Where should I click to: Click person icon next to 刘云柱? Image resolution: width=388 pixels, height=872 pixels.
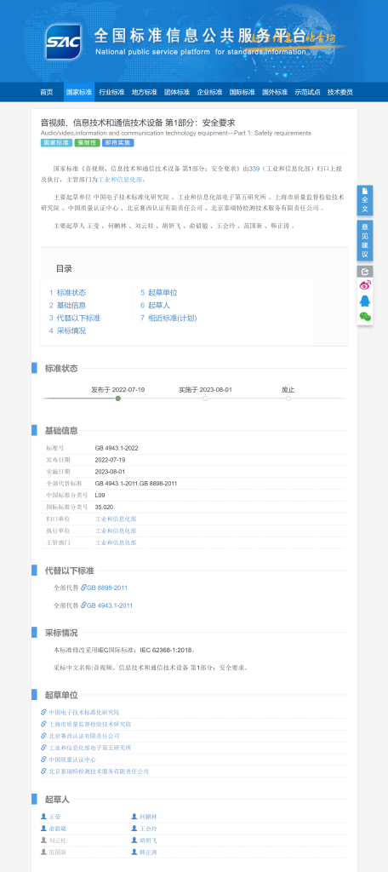click(43, 840)
